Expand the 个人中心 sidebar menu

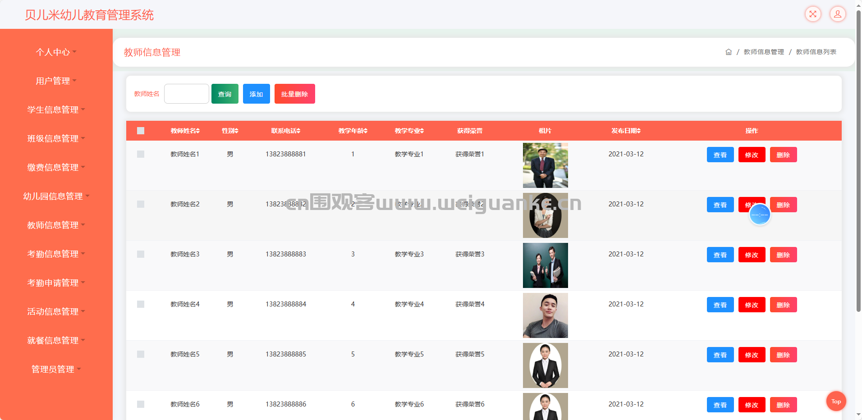coord(56,52)
